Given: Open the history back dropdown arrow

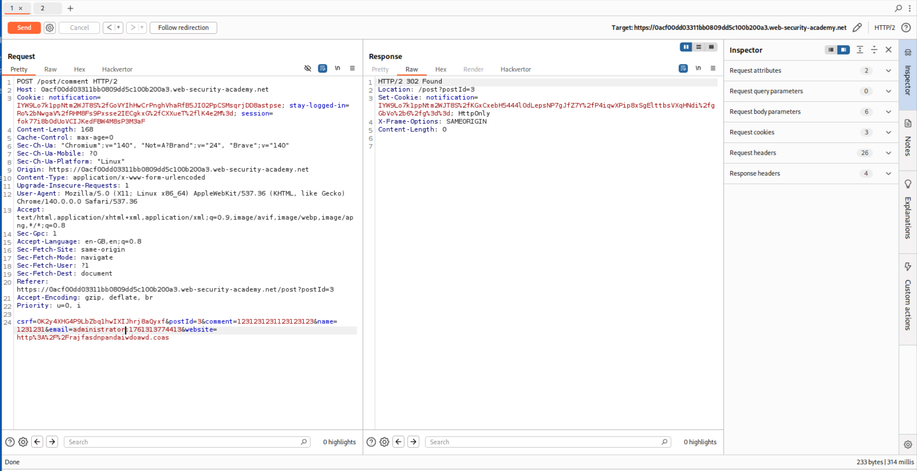Looking at the screenshot, I should (119, 28).
